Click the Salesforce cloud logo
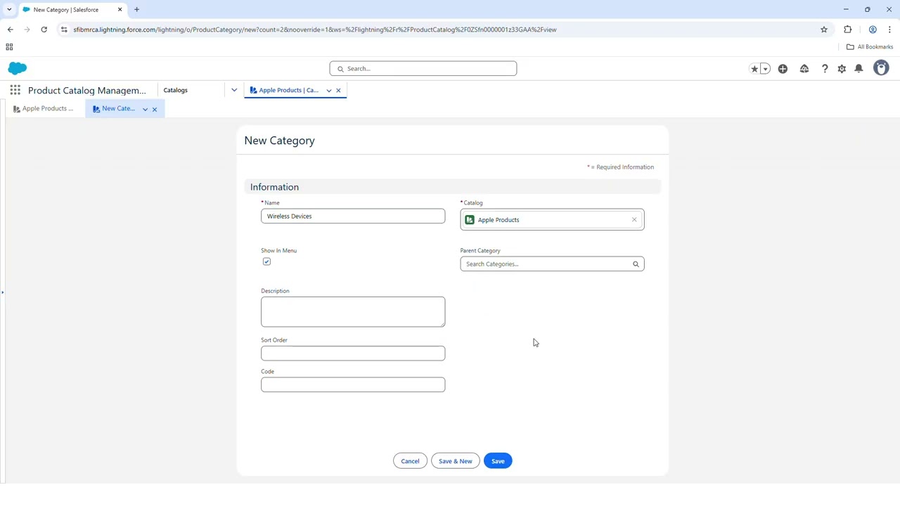The width and height of the screenshot is (900, 506). pyautogui.click(x=18, y=68)
